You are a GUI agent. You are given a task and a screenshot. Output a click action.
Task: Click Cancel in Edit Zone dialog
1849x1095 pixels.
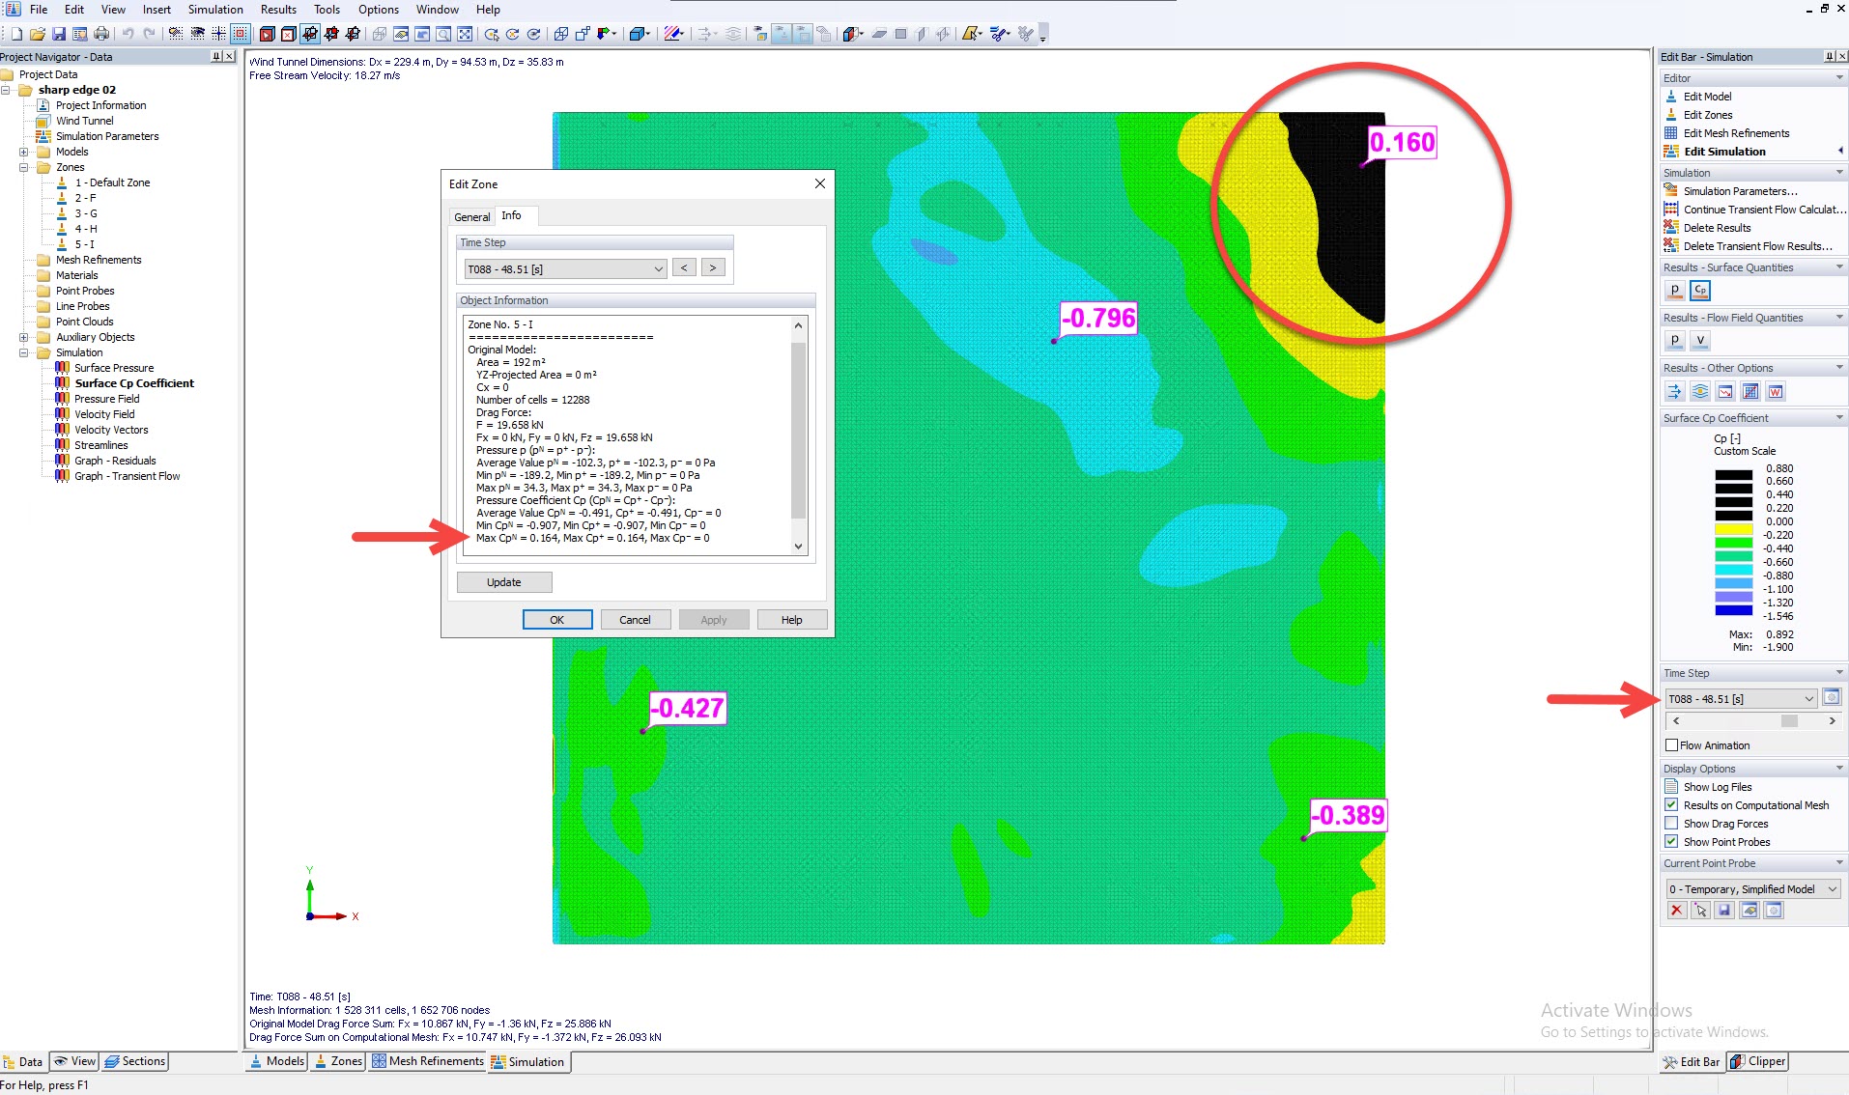[635, 620]
